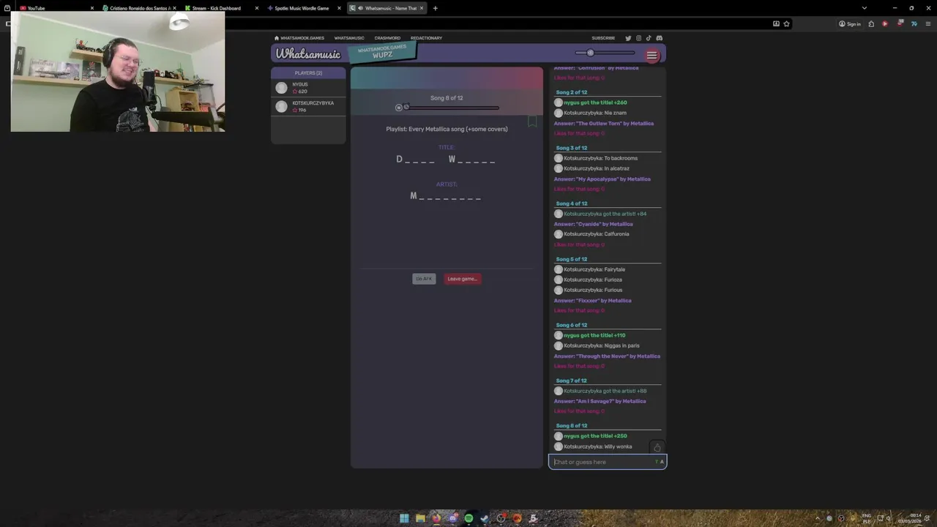Open the Twitter social link icon
937x527 pixels.
(x=628, y=38)
